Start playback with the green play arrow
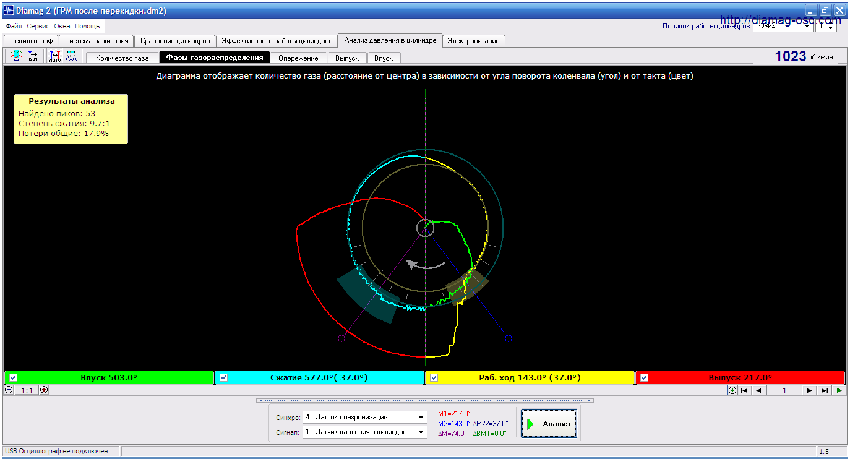The image size is (850, 459). click(x=839, y=390)
